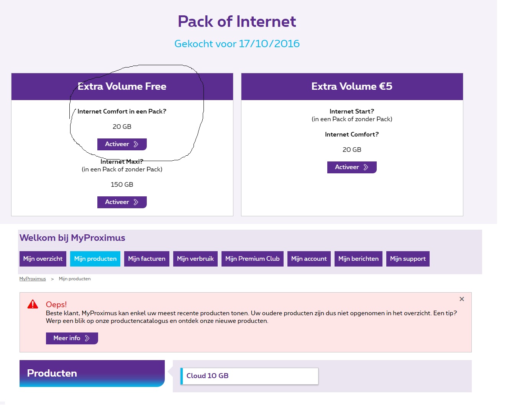
Task: Click the Extra Volume €5 header
Action: point(352,87)
